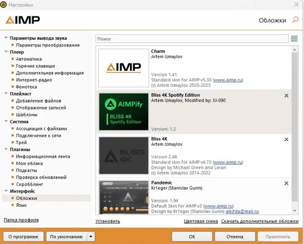Collapse the Система tree section
304x244 pixels.
[x=6, y=121]
